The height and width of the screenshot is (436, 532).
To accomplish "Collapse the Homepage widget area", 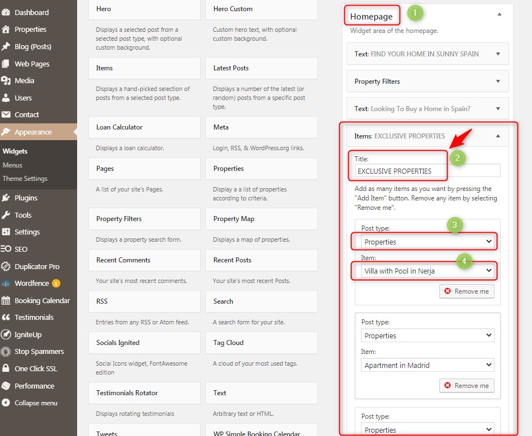I will click(x=499, y=14).
